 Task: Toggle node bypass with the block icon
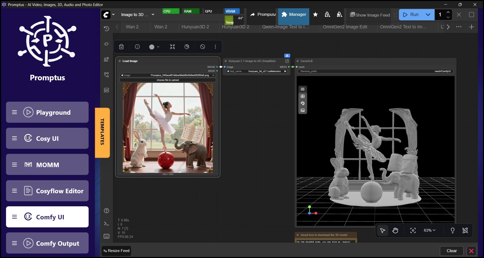(x=203, y=47)
